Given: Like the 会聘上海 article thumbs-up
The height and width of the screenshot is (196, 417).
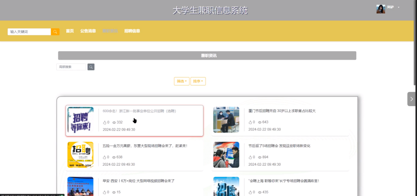Looking at the screenshot, I should (x=250, y=192).
